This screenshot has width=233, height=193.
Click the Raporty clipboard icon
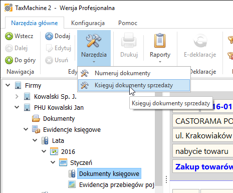[160, 40]
